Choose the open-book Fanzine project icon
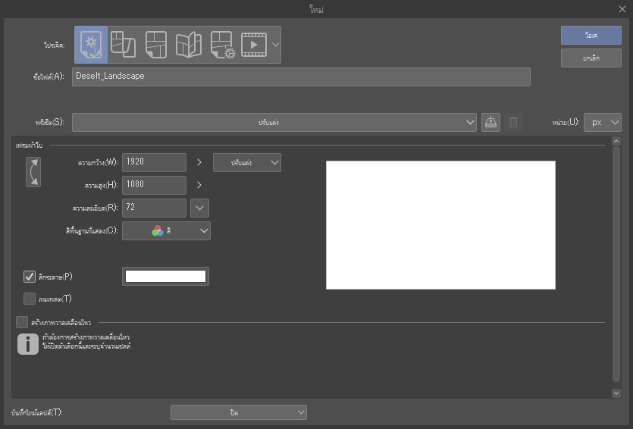633x429 pixels. pos(189,45)
